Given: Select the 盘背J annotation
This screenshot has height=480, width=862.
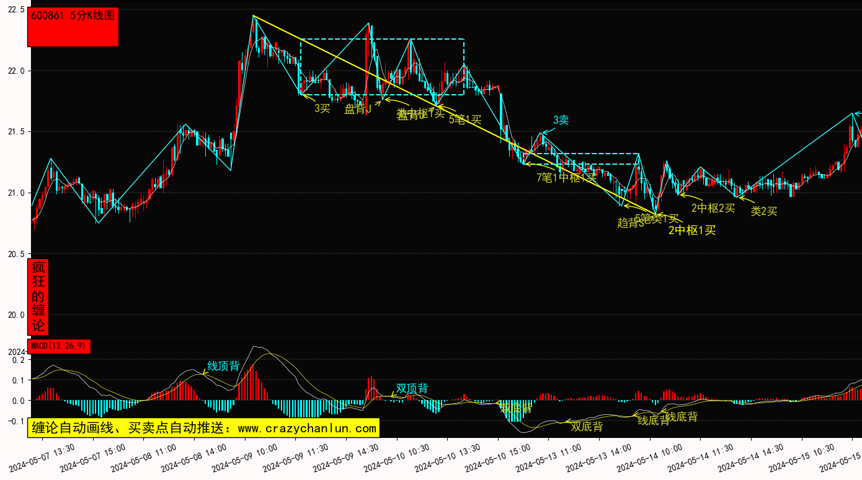Looking at the screenshot, I should coord(358,110).
